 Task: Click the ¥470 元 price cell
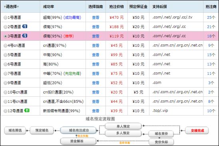[116, 18]
